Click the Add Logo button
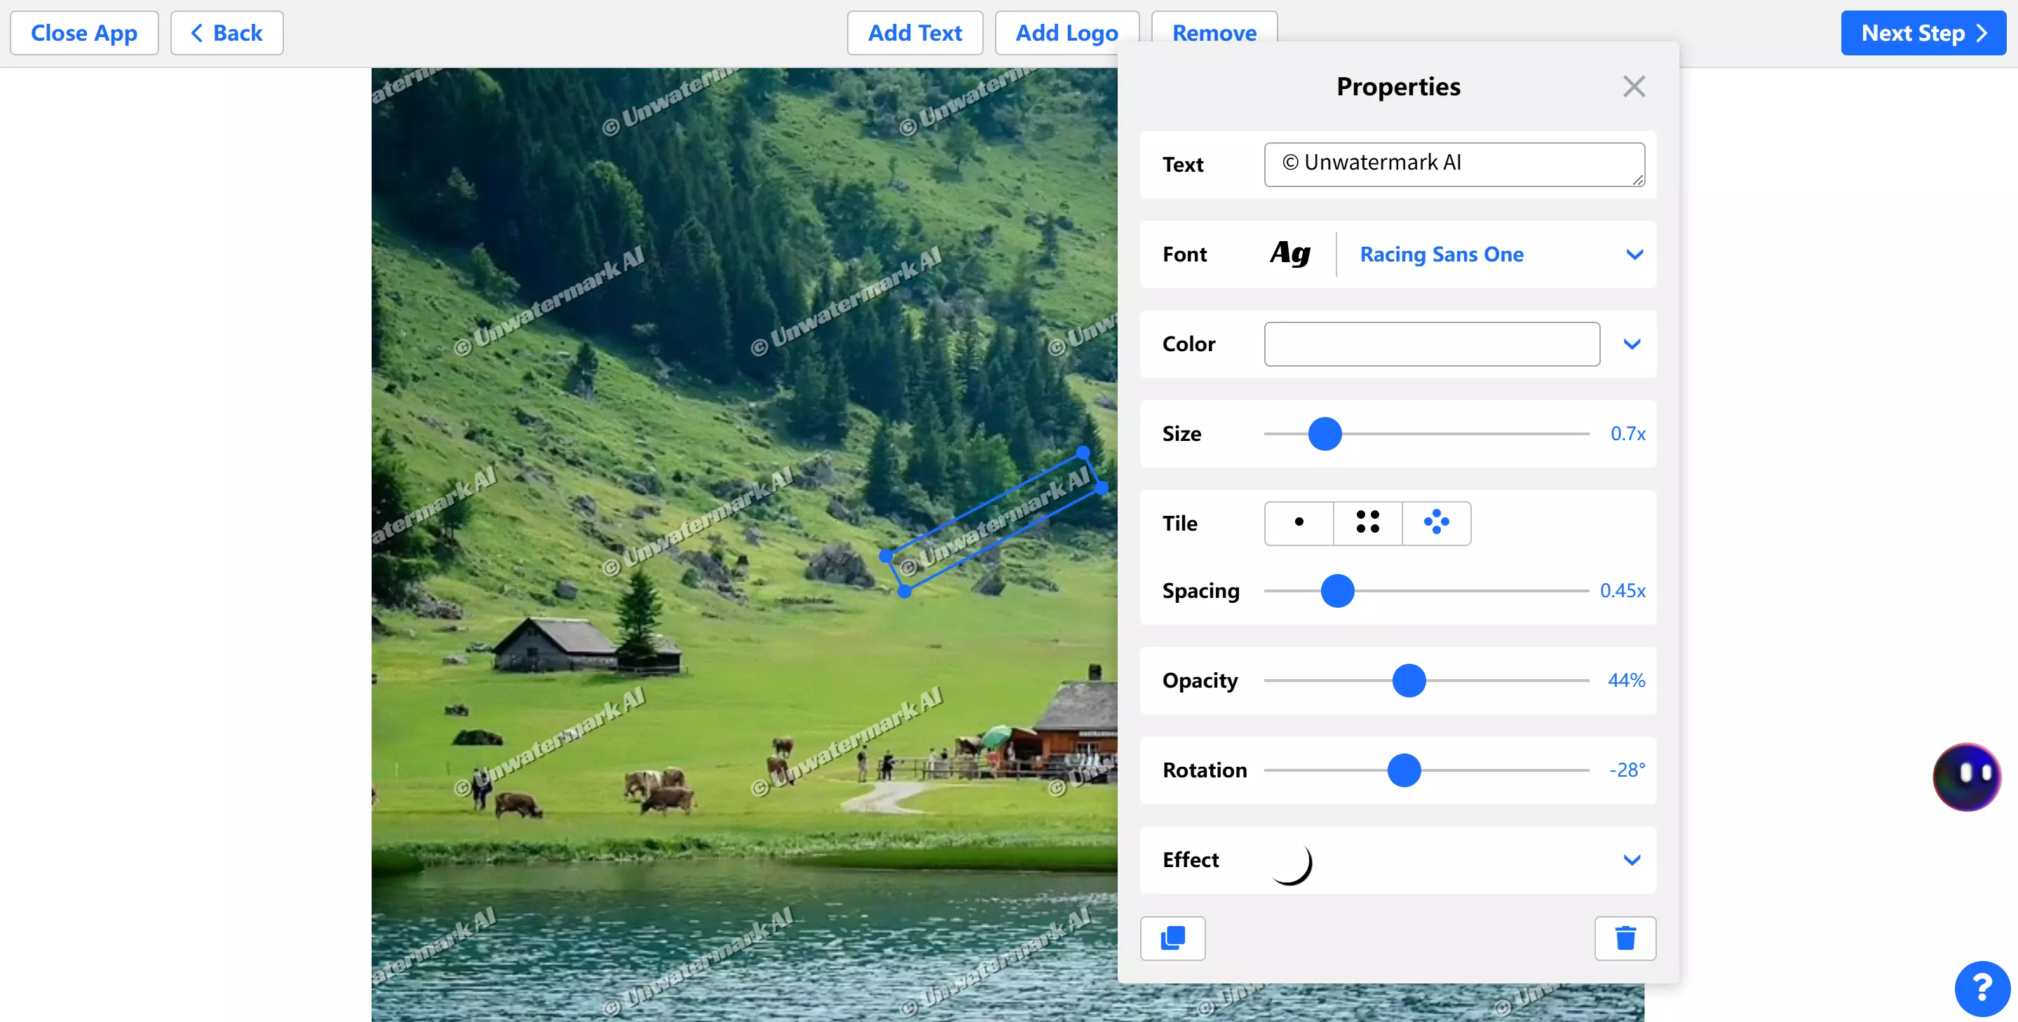The height and width of the screenshot is (1022, 2018). pyautogui.click(x=1066, y=33)
